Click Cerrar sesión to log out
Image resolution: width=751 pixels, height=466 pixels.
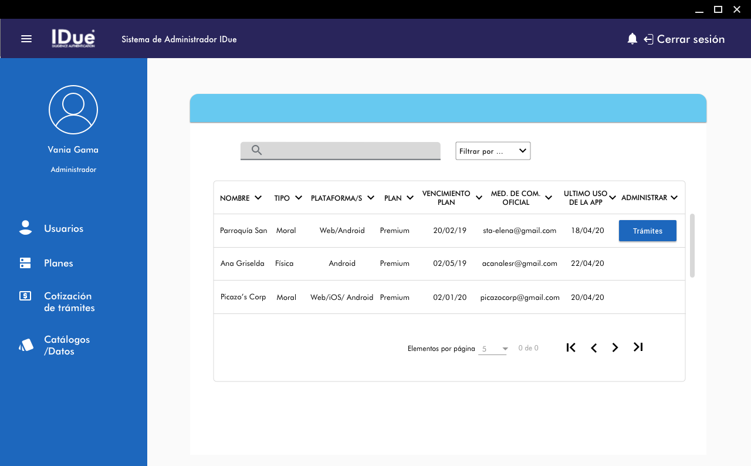click(690, 39)
